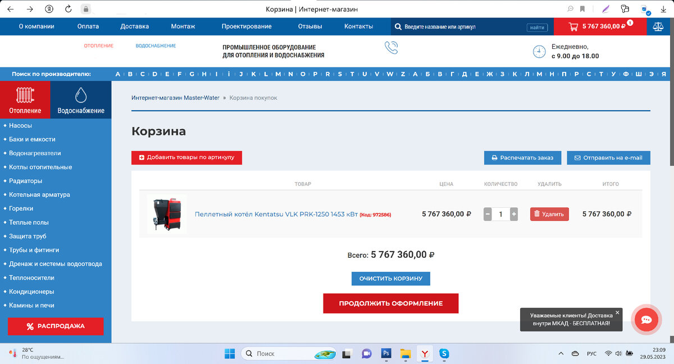
Task: Click the Водоснабжение link under header
Action: click(156, 46)
